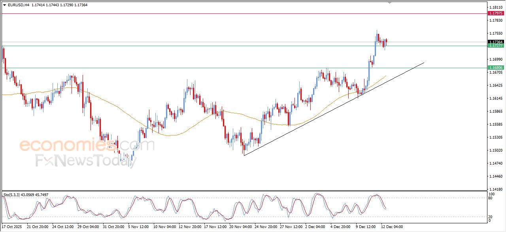Click the green 1.17277 level label
Screen dimensions: 506x232
pyautogui.click(x=496, y=46)
